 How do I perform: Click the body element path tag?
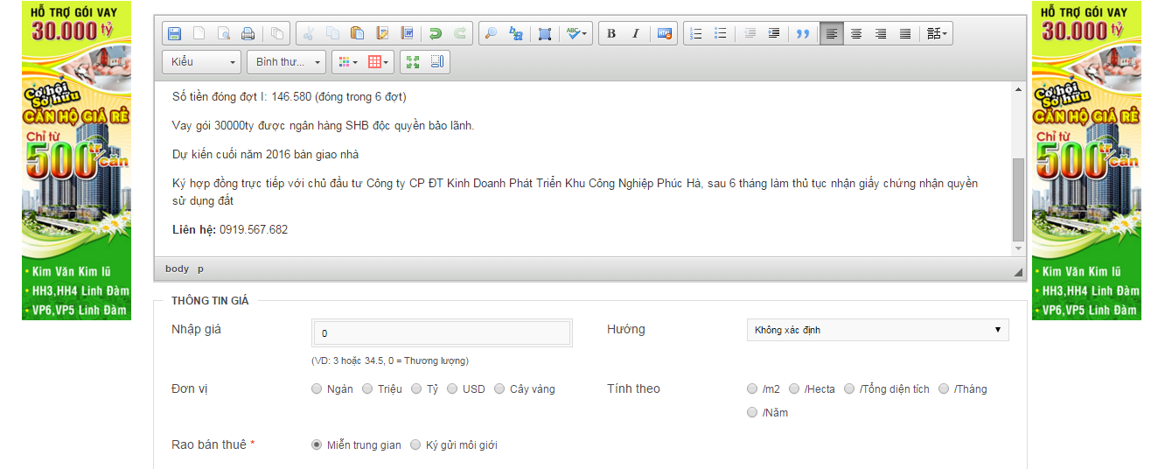(x=177, y=269)
